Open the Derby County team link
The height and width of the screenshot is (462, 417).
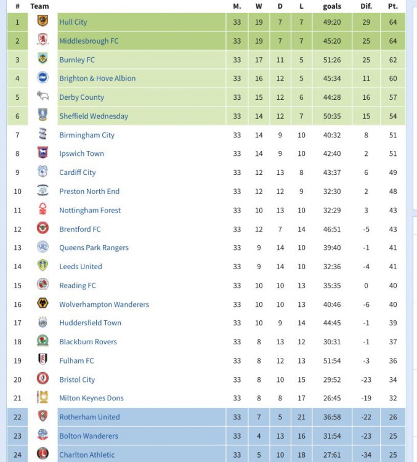81,97
